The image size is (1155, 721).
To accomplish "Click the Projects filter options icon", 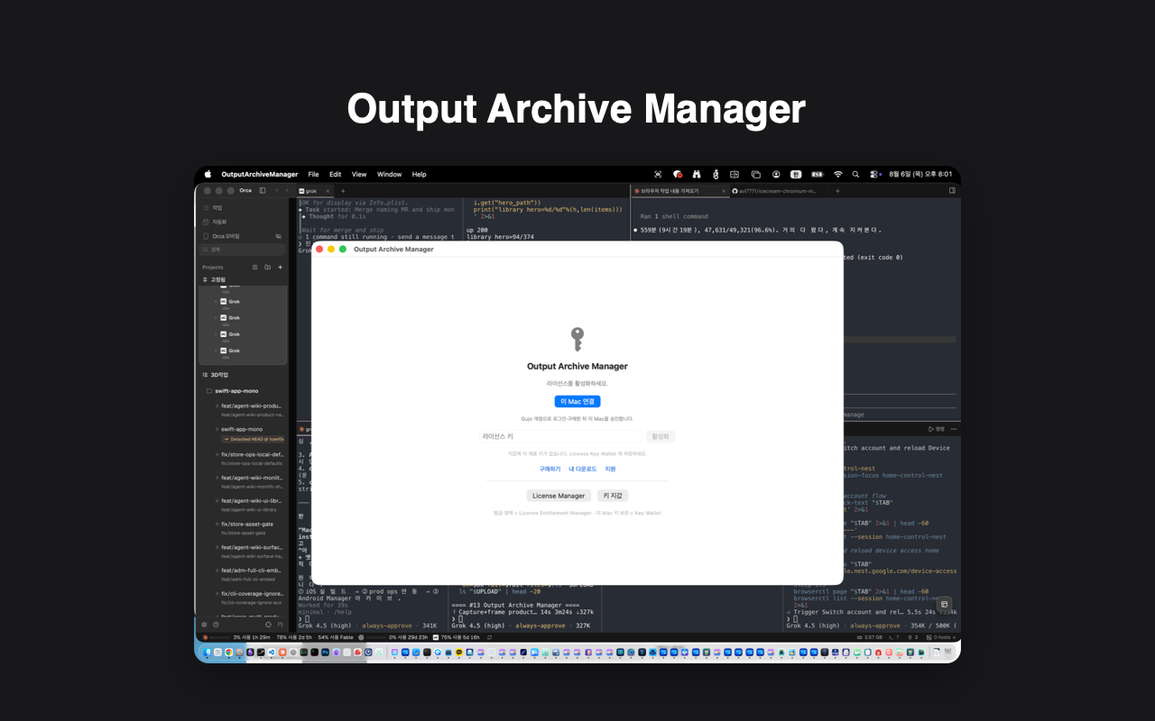I will [x=254, y=268].
